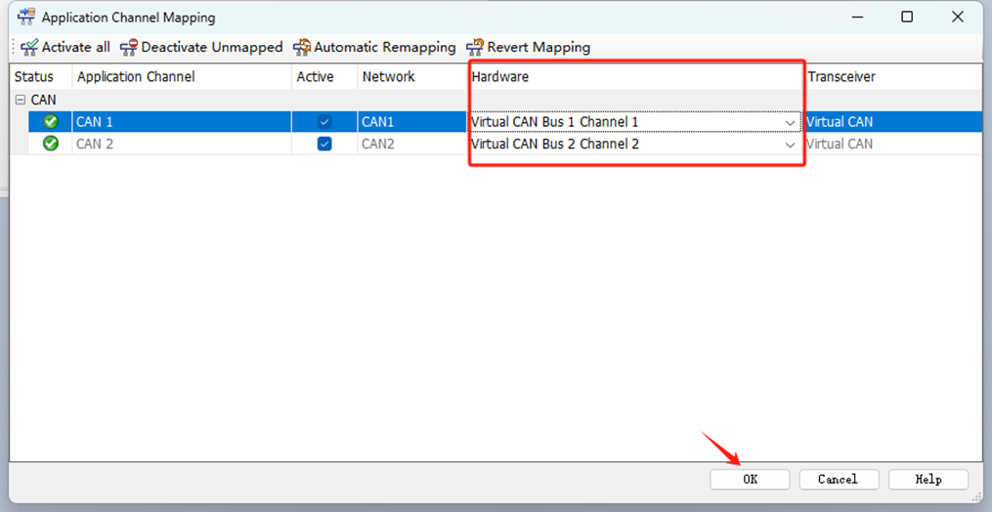992x512 pixels.
Task: Select the CAN 2 application channel row
Action: tap(95, 144)
